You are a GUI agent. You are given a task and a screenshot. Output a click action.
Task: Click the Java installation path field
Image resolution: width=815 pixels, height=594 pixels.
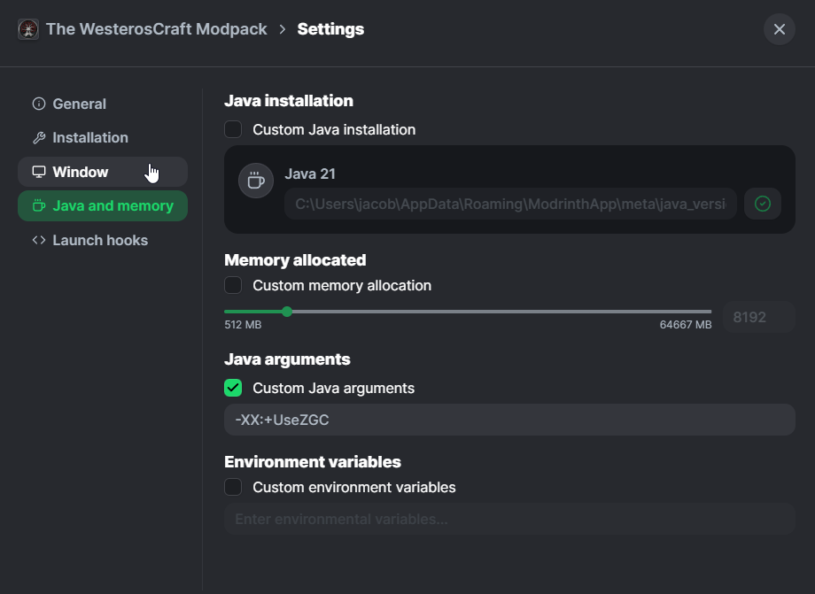coord(510,204)
